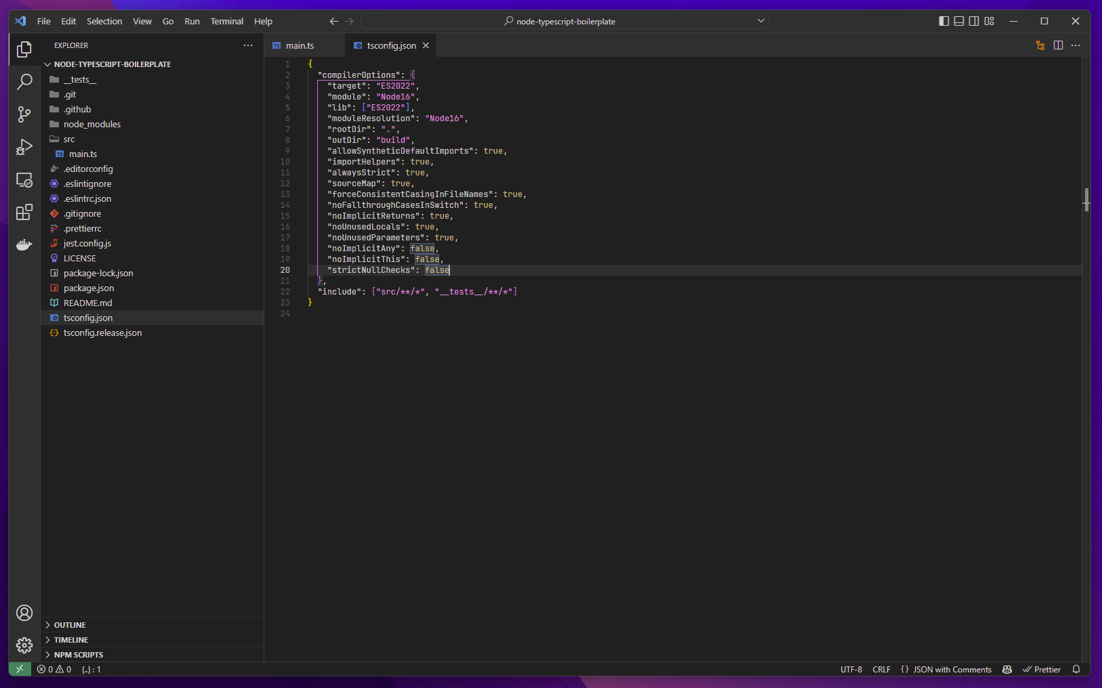Screen dimensions: 1102x688
Task: Open the Docker extension panel
Action: click(24, 245)
